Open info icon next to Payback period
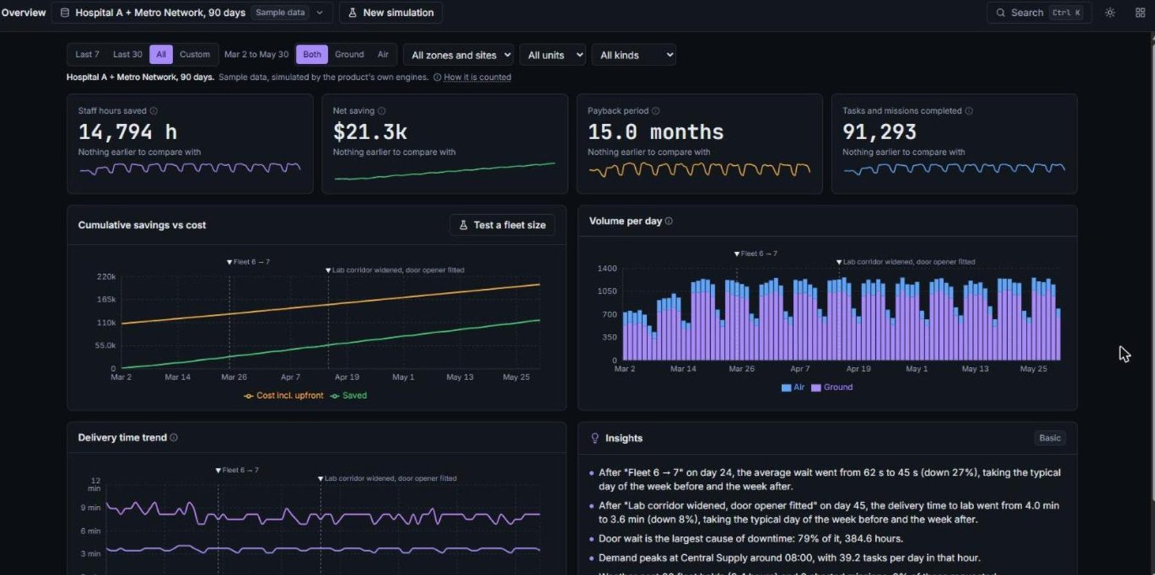The width and height of the screenshot is (1155, 575). pos(656,111)
